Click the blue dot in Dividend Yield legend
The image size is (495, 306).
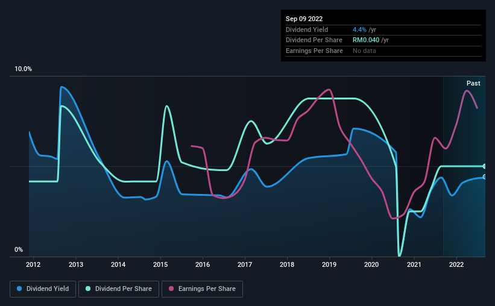pyautogui.click(x=19, y=289)
